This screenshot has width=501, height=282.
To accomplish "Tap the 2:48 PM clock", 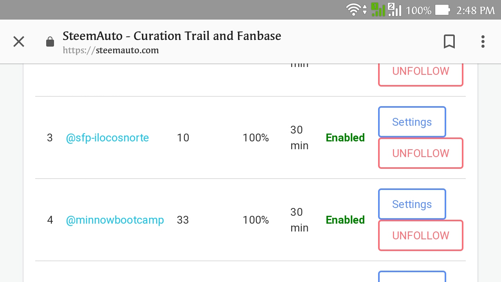I will 476,10.
